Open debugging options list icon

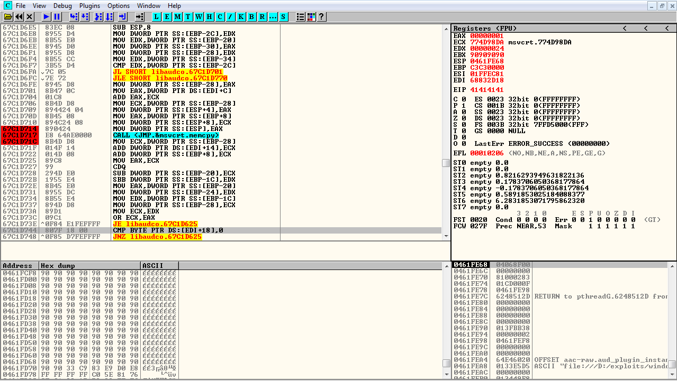300,17
